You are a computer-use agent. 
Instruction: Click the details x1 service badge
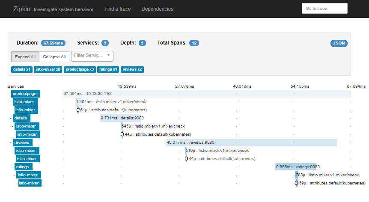[22, 69]
